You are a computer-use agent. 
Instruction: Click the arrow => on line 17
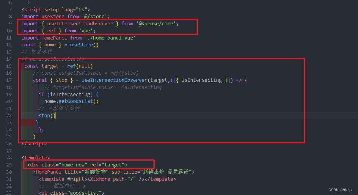coord(239,80)
